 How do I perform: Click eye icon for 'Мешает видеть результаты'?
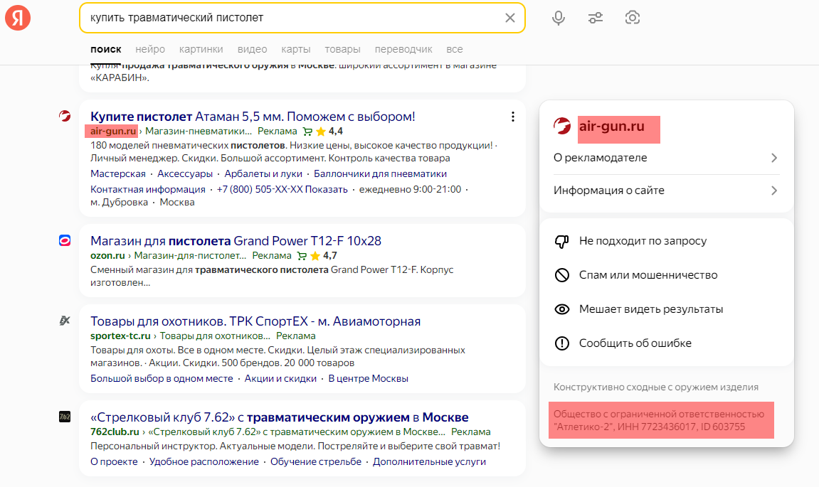point(562,309)
